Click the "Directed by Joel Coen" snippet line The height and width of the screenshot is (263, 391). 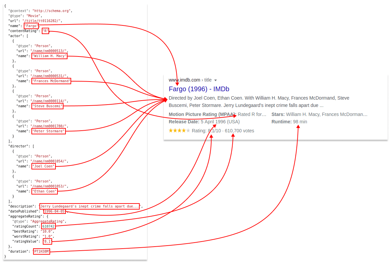(259, 98)
